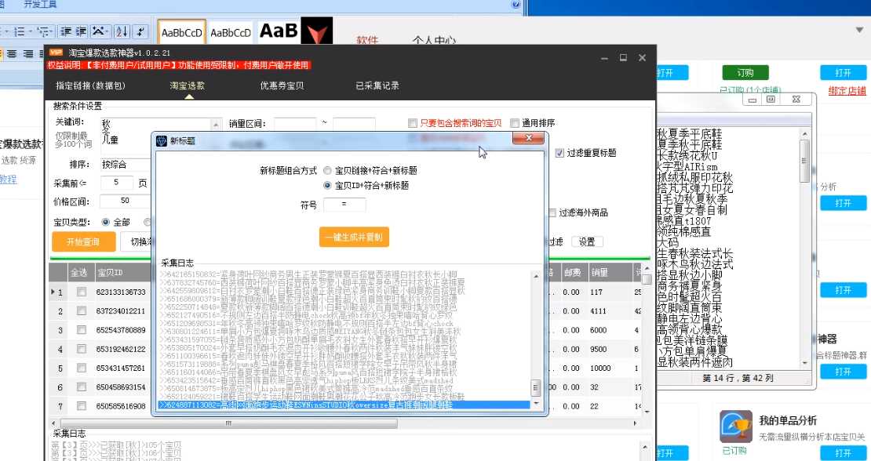Tick the checkbox for row 653192462122
This screenshot has width=871, height=461.
point(82,349)
